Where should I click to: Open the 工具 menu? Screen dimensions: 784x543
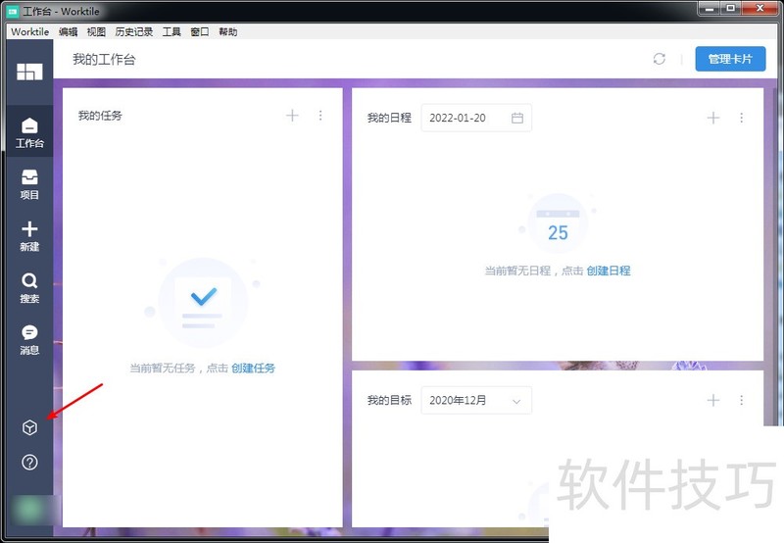pos(171,31)
